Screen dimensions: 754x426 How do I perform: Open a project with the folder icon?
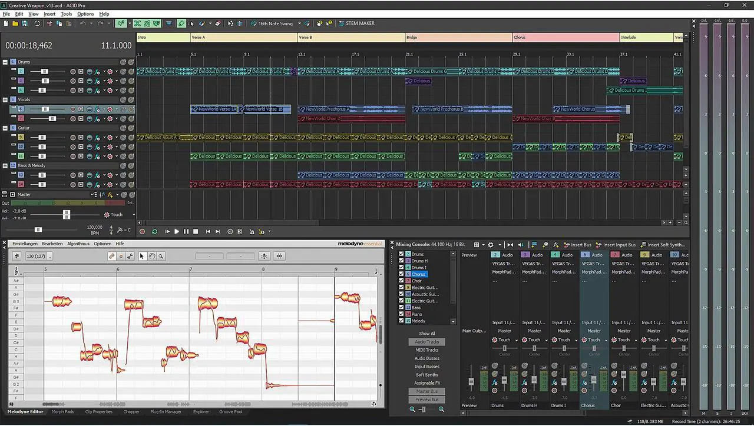point(15,24)
